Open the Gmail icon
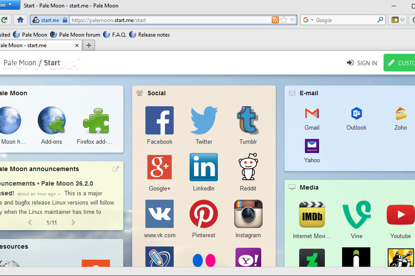The image size is (415, 276). pos(312,113)
